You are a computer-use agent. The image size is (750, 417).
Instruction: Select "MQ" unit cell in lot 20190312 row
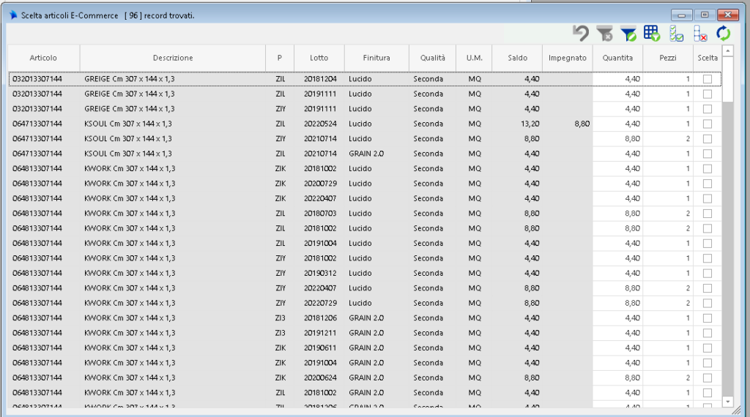[474, 273]
